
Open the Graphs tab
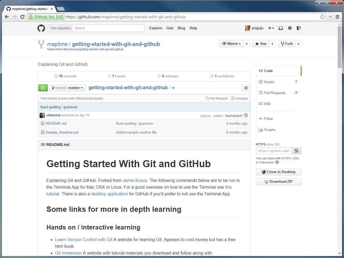click(x=278, y=130)
